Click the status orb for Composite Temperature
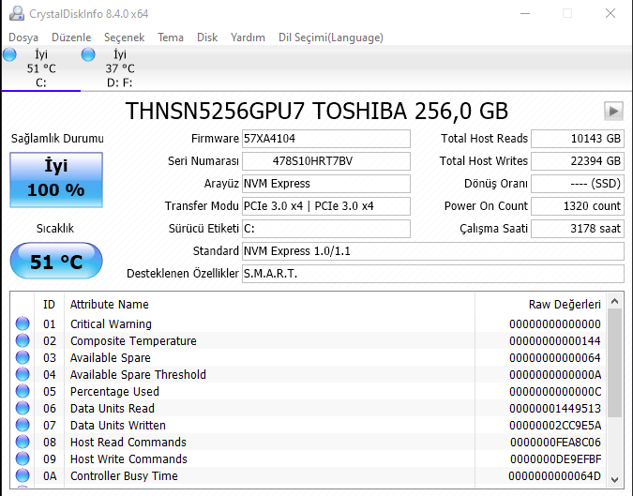This screenshot has width=633, height=496. [23, 340]
